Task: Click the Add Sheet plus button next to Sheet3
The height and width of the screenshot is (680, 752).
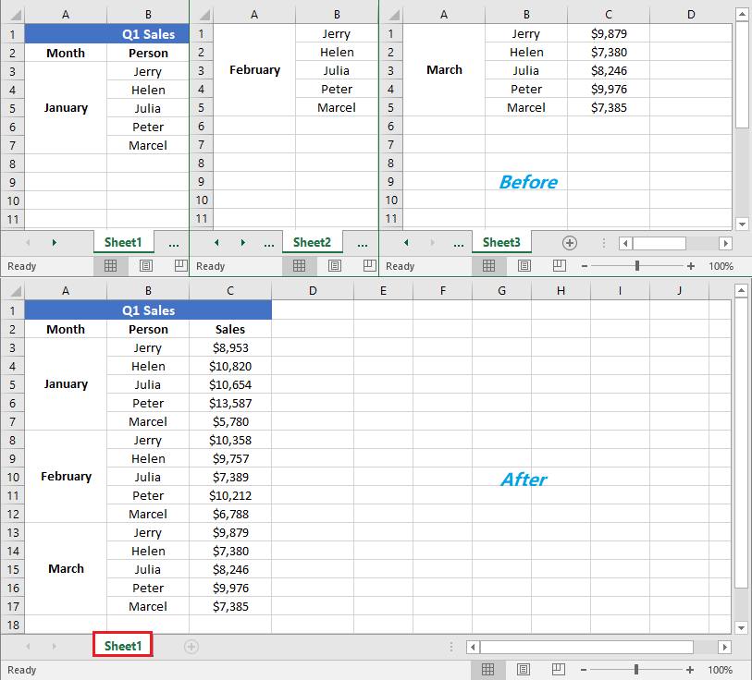Action: click(x=569, y=242)
